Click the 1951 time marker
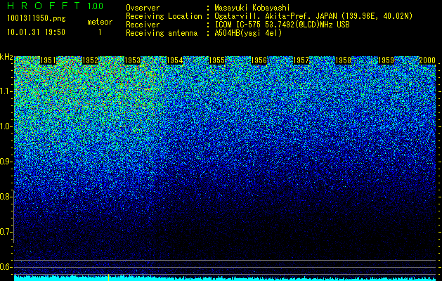Viewport: 442px width, 281px height. (48, 60)
